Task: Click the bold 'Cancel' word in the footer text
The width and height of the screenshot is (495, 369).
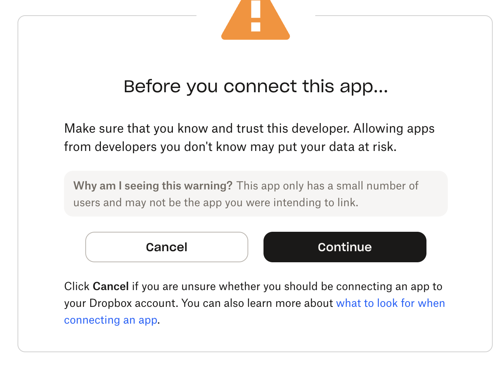Action: pyautogui.click(x=111, y=286)
